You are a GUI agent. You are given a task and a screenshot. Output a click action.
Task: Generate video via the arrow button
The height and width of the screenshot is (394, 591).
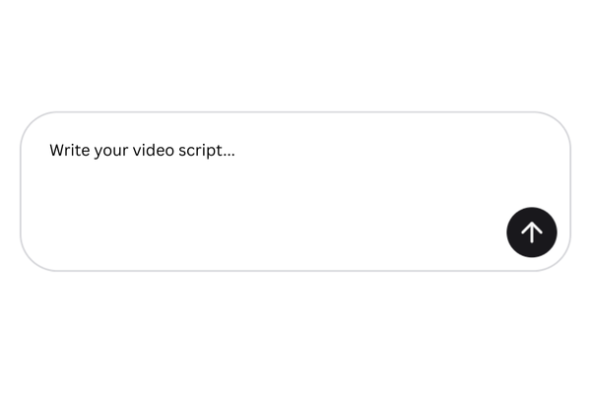(532, 232)
